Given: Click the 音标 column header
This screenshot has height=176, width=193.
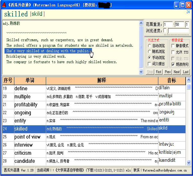Looking at the screenshot, I should click(171, 80).
